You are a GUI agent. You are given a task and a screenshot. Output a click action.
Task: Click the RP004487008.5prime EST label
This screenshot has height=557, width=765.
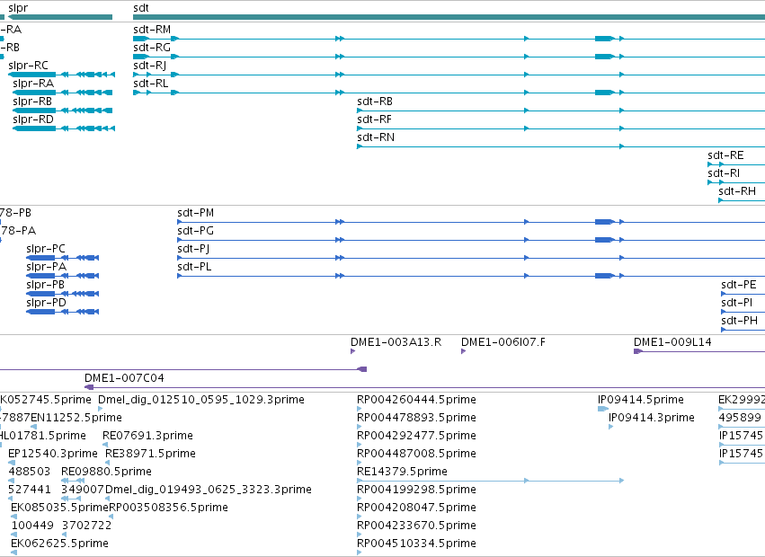(x=416, y=454)
